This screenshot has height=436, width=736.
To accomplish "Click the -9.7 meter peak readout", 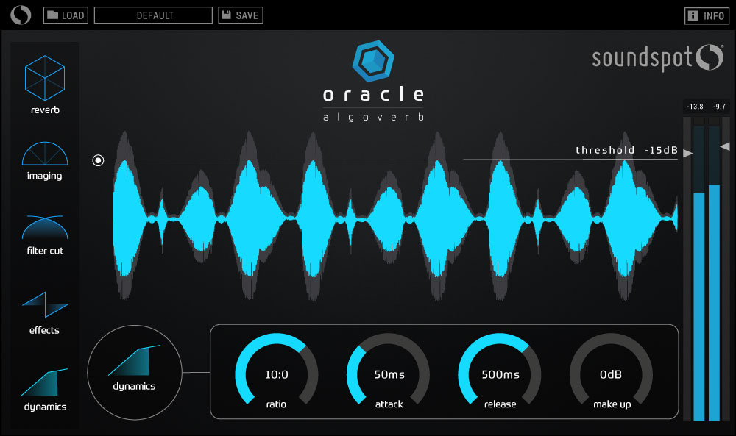I will pyautogui.click(x=720, y=107).
